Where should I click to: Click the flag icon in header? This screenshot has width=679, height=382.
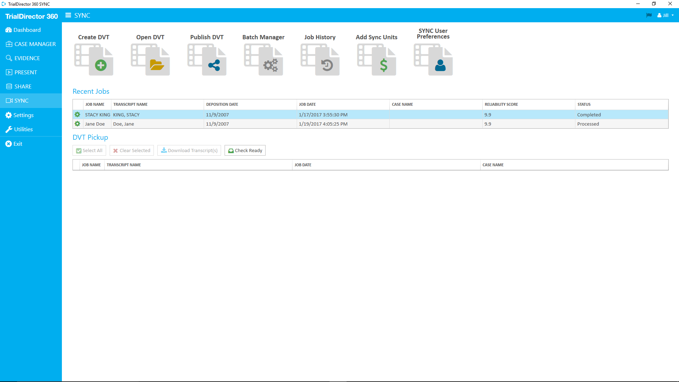pos(649,15)
